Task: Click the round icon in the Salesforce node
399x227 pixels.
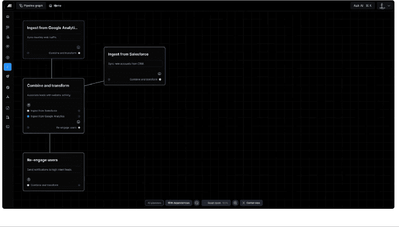Action: (x=160, y=73)
